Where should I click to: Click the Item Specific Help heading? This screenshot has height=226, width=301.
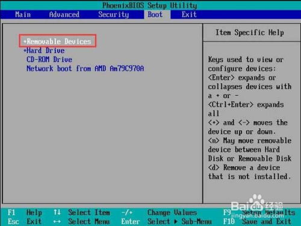(x=250, y=33)
